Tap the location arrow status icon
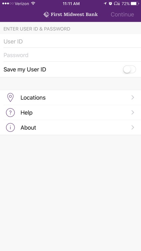 point(105,4)
